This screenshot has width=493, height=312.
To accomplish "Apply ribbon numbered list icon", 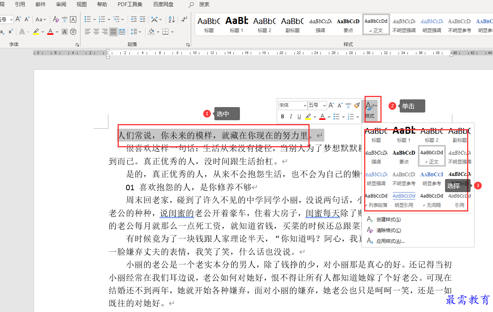I will [102, 19].
